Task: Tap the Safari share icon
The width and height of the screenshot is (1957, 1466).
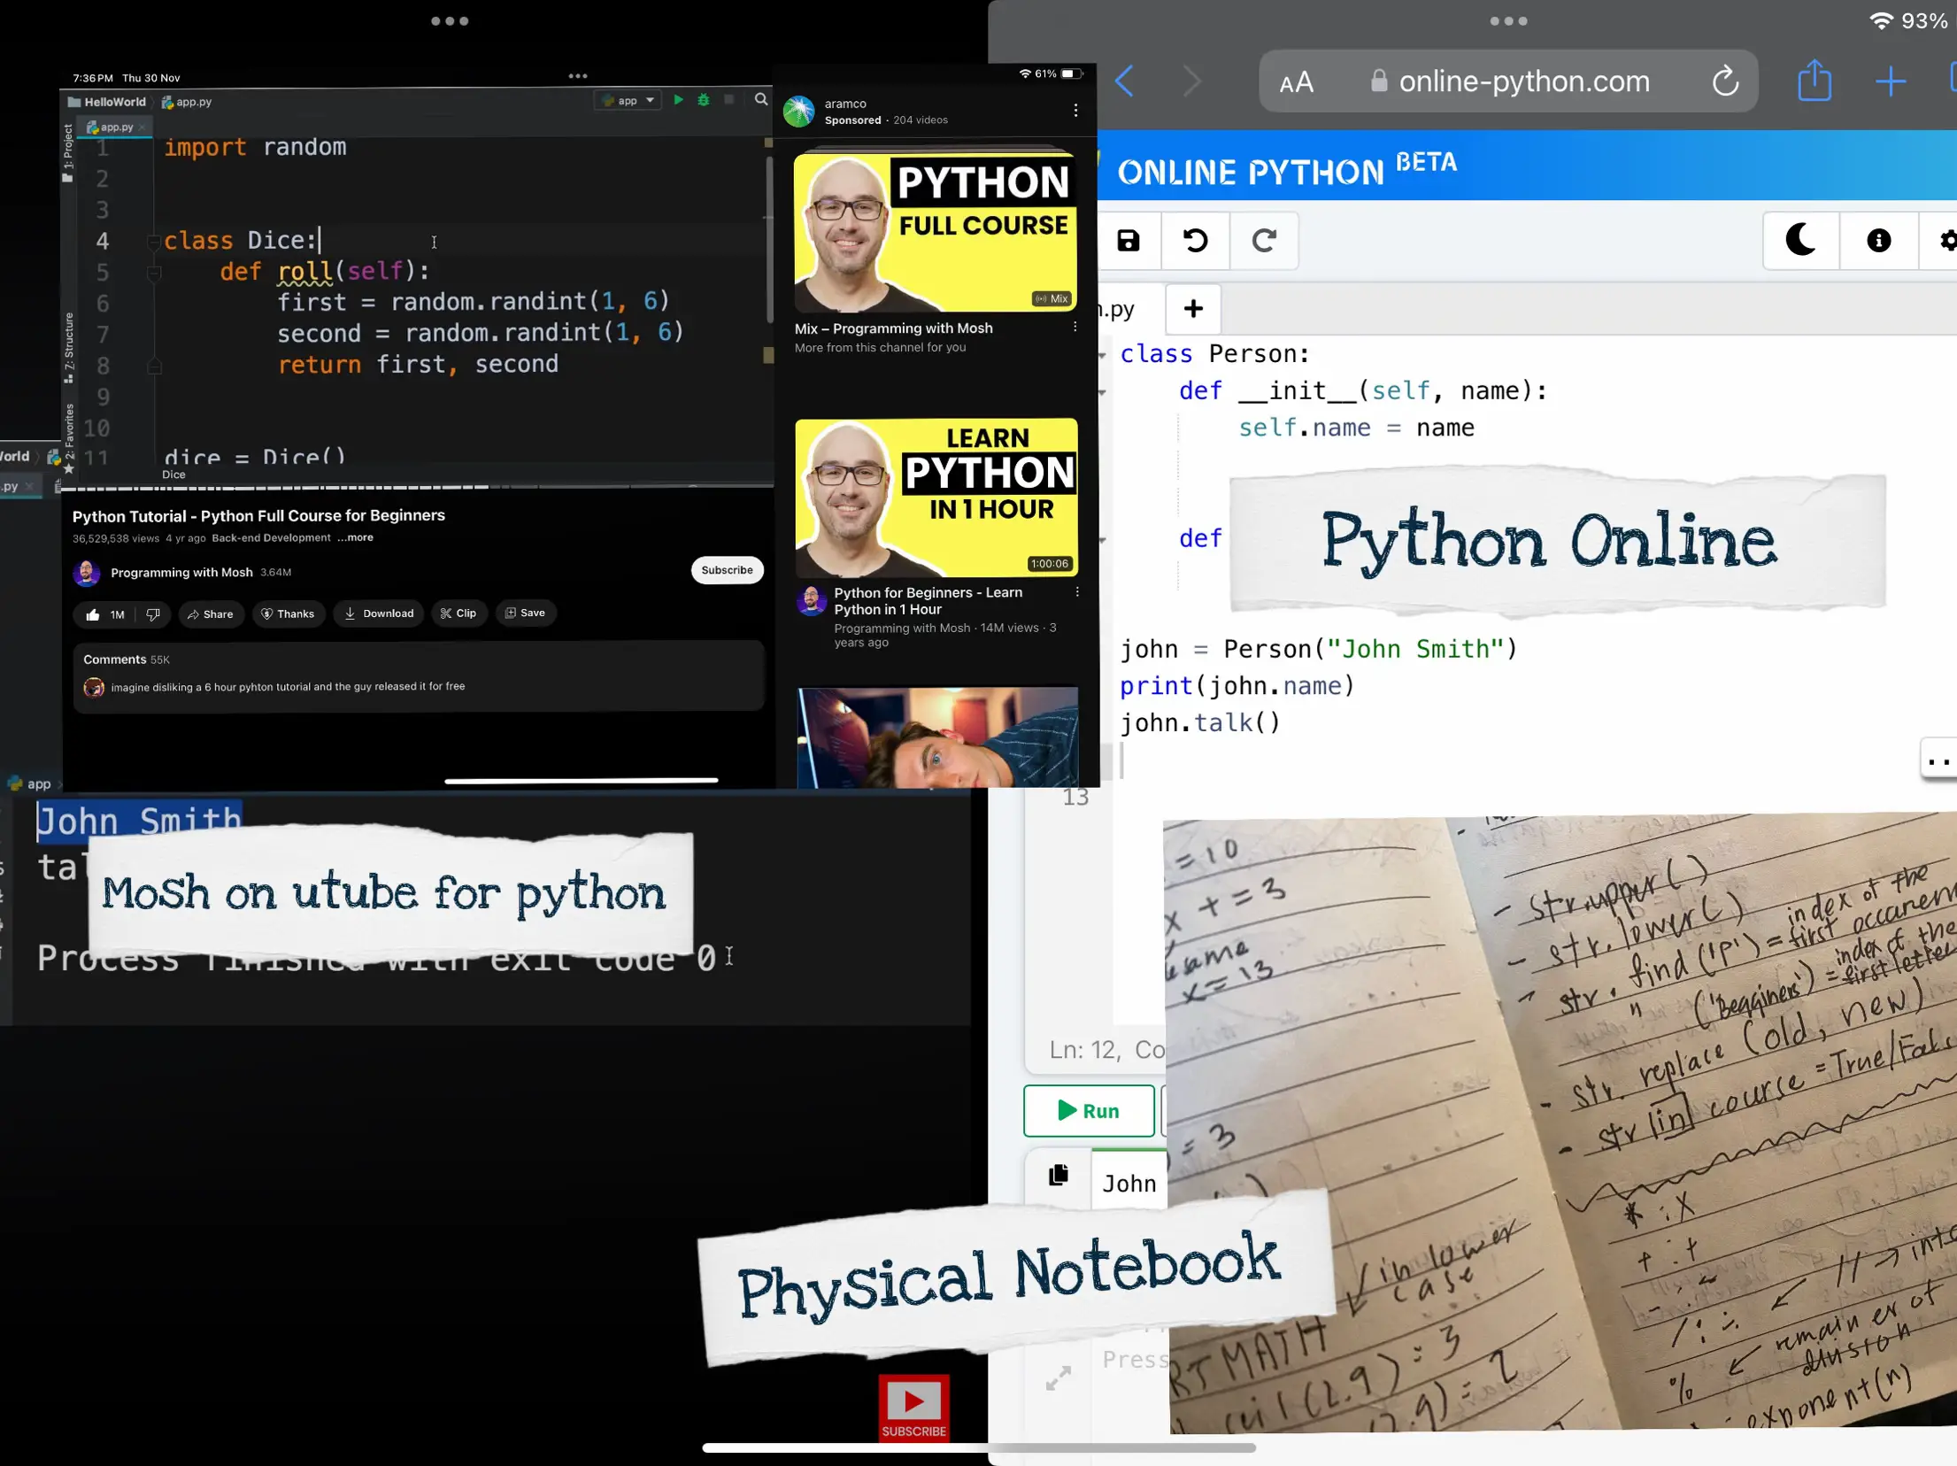Action: [1814, 81]
